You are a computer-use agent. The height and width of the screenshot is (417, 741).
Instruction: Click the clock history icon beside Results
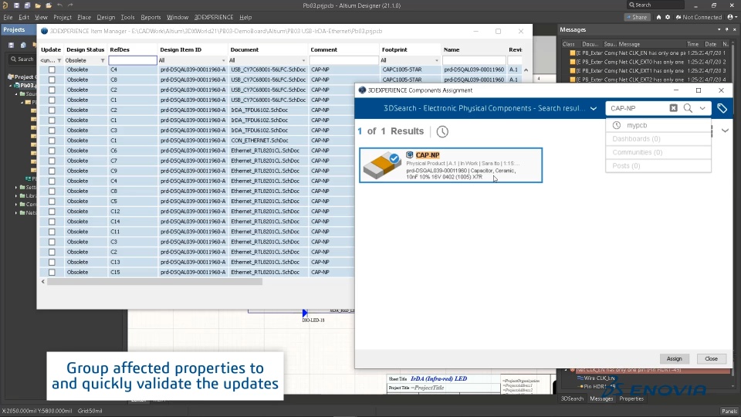point(442,131)
